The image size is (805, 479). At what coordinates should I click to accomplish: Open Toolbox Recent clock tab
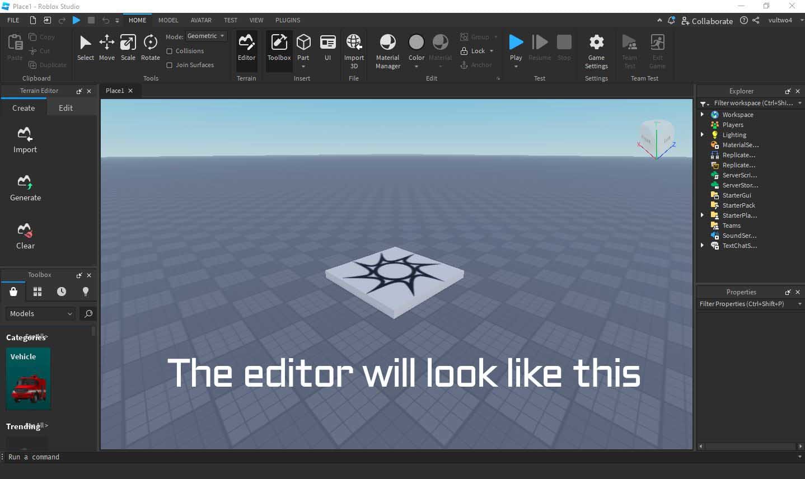coord(62,292)
